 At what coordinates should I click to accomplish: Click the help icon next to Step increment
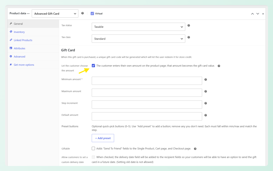(x=206, y=103)
